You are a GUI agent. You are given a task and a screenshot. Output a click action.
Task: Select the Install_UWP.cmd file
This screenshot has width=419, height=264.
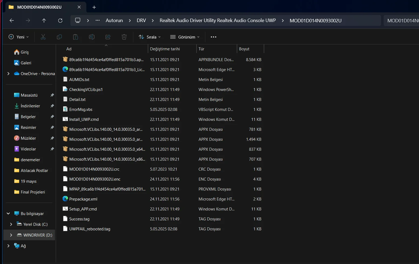84,119
